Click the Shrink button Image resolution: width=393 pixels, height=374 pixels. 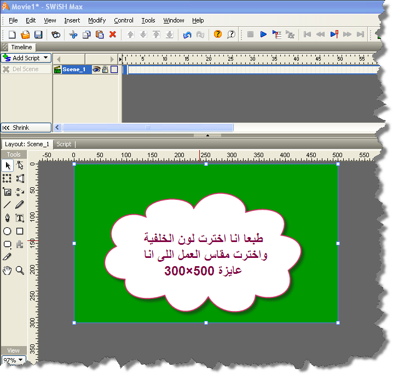coord(26,128)
